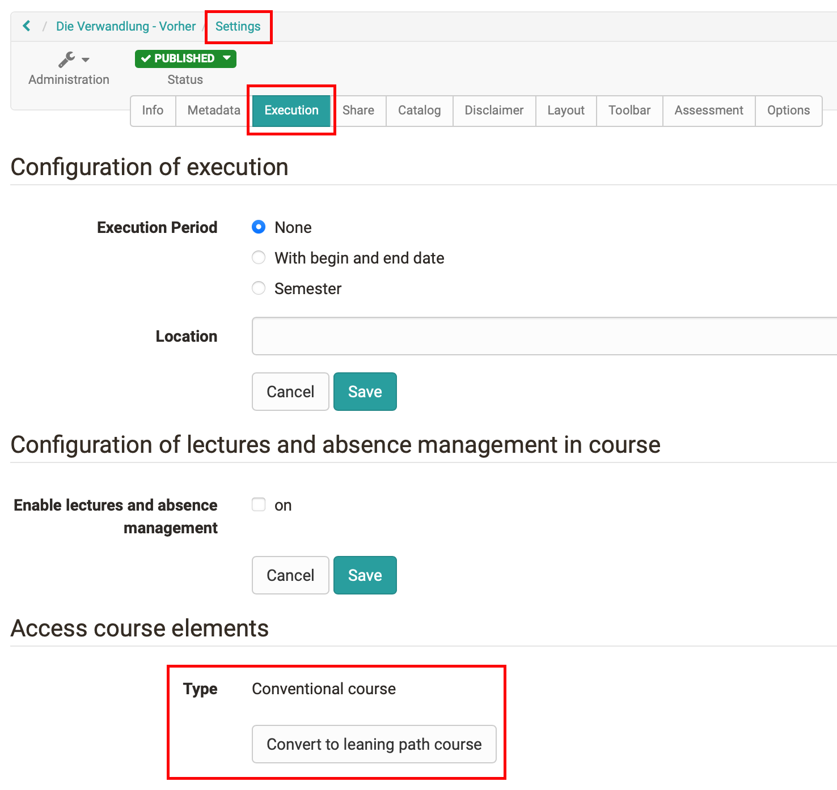Screen dimensions: 837x790
Task: Switch to the Assessment tab
Action: 708,111
